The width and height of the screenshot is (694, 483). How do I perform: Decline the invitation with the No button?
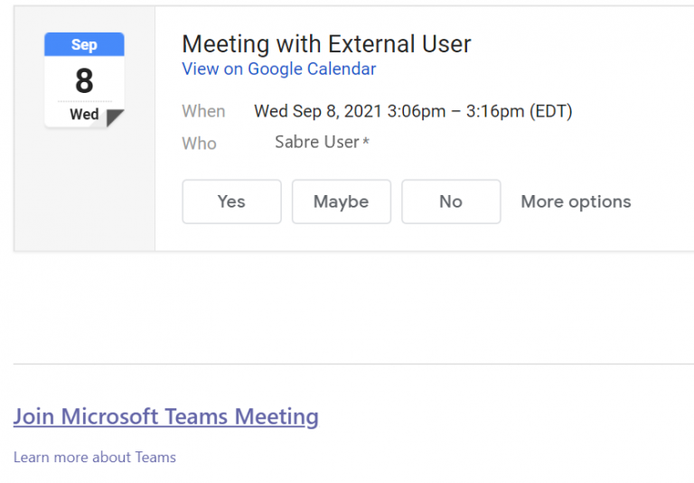point(450,201)
